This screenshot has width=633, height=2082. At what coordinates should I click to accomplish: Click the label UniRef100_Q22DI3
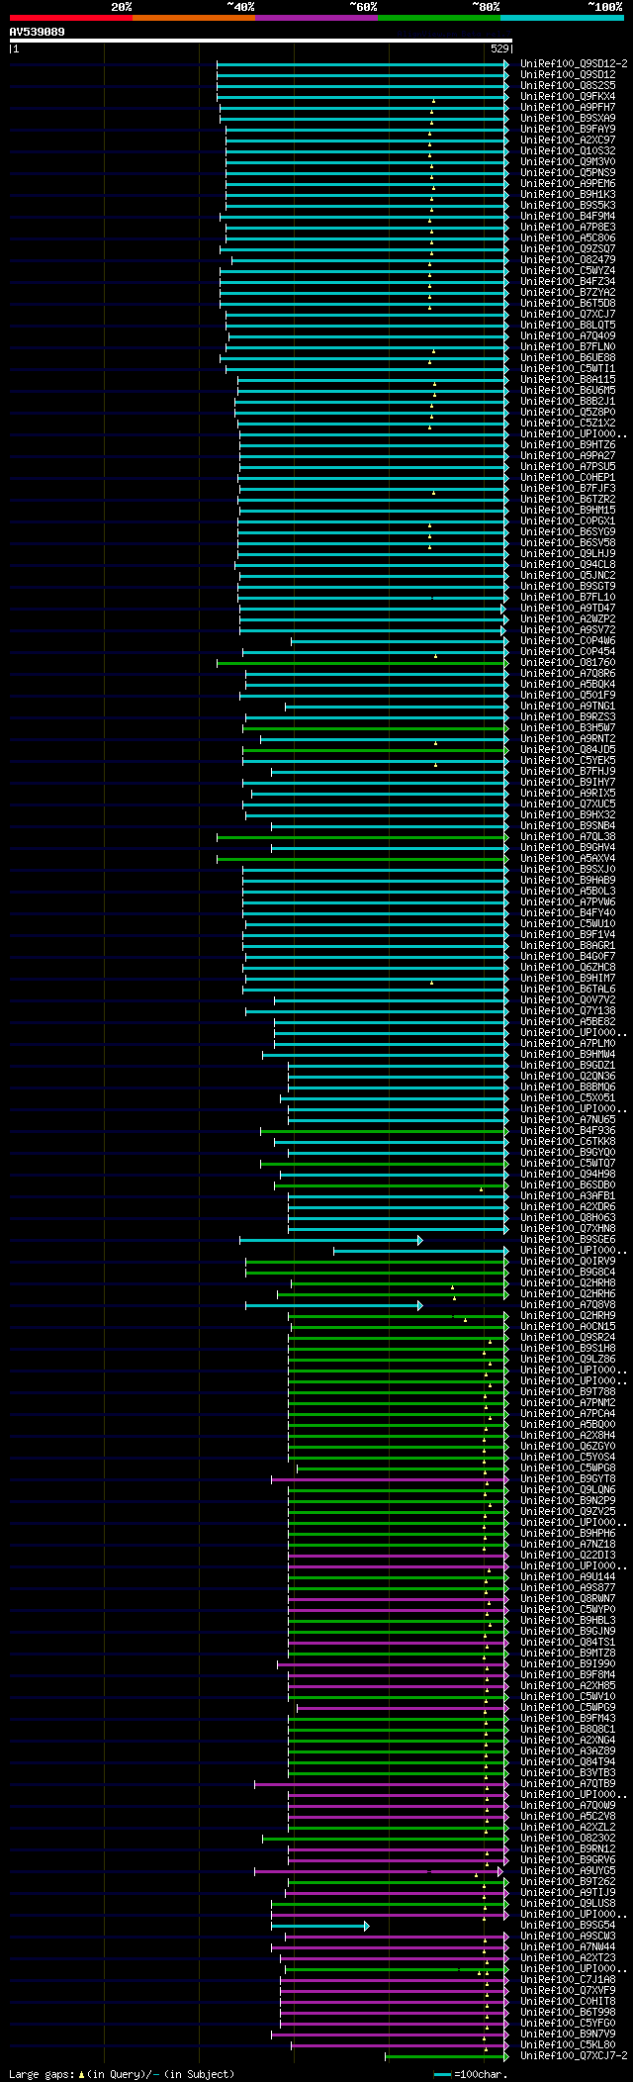568,1556
